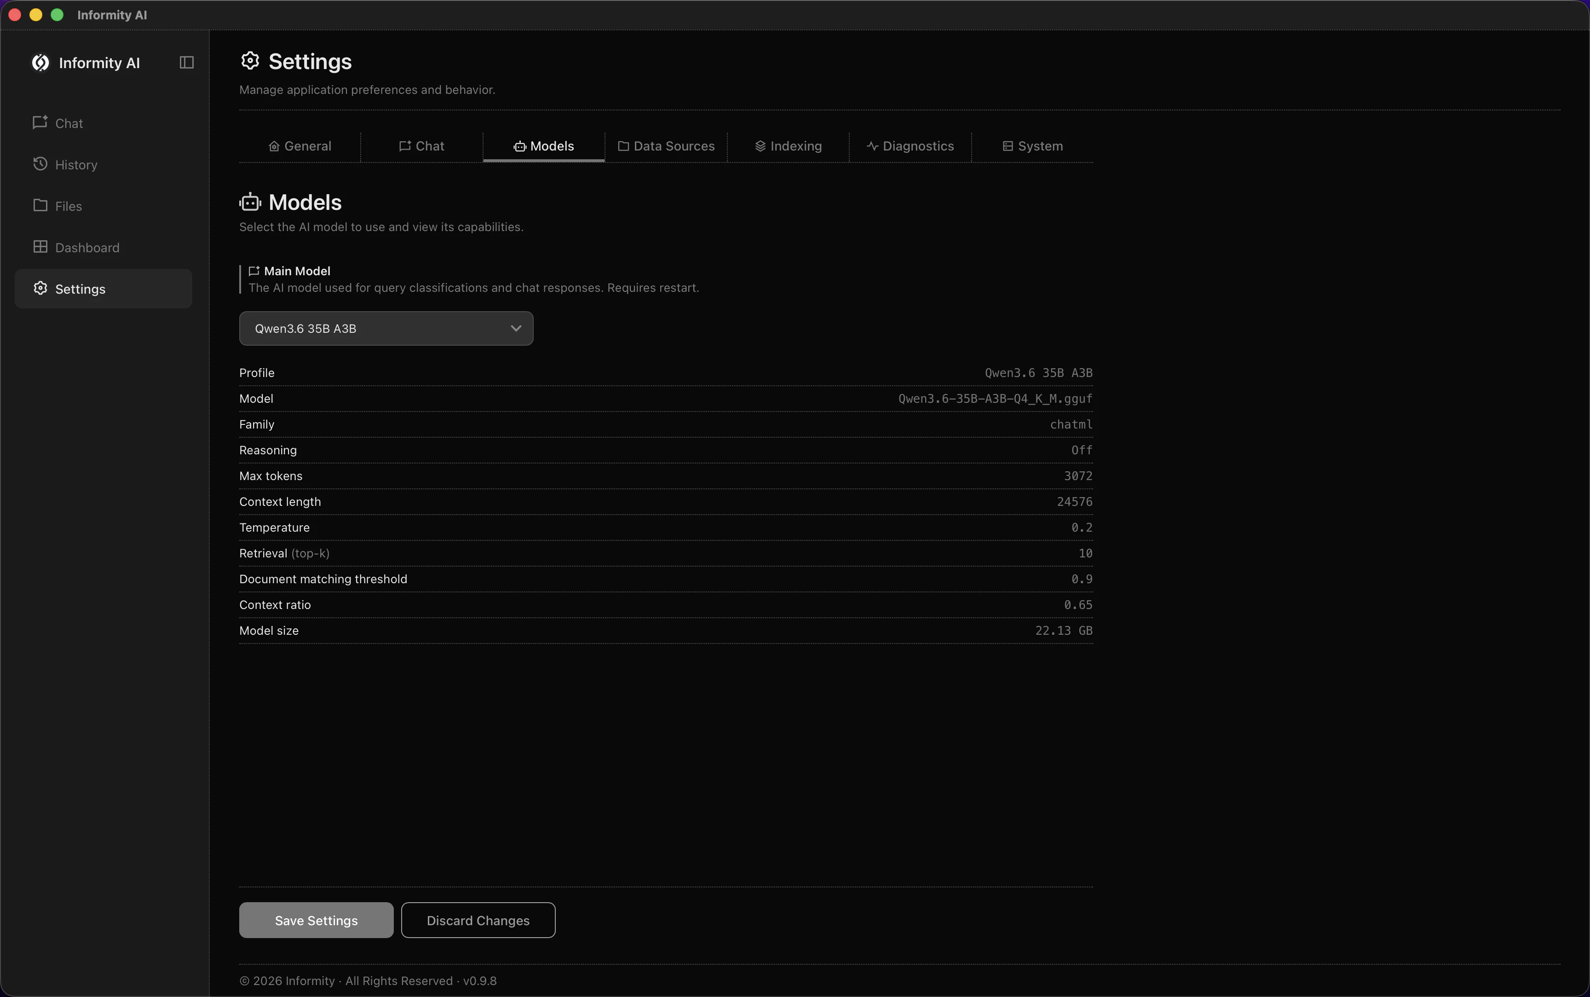Expand the Main Model dropdown chevron
Image resolution: width=1590 pixels, height=997 pixels.
(516, 328)
